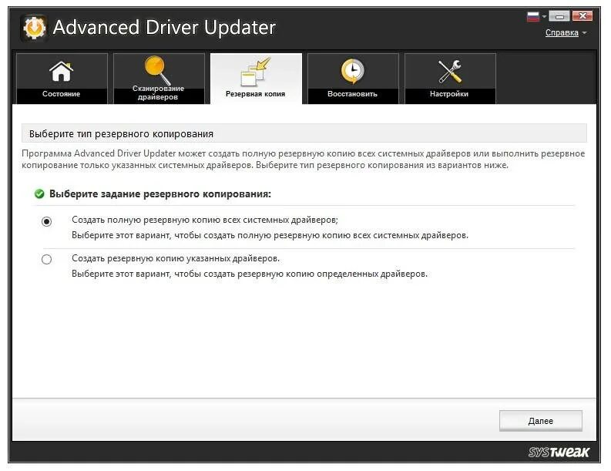The height and width of the screenshot is (471, 611).
Task: Select full backup of all system drivers
Action: [46, 221]
